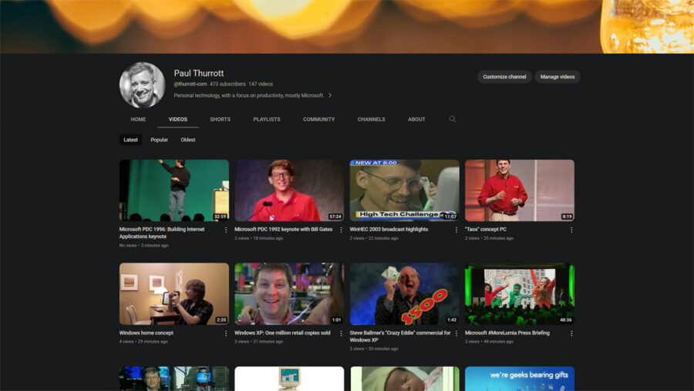Open options menu for Microsoft PDC 1996 video

[x=226, y=230]
